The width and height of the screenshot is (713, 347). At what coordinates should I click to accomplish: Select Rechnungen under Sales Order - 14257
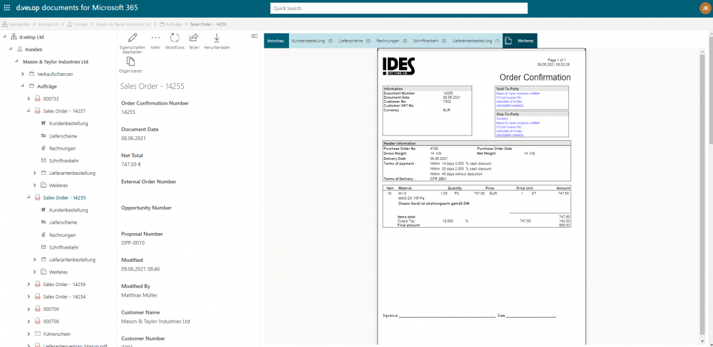(x=62, y=148)
